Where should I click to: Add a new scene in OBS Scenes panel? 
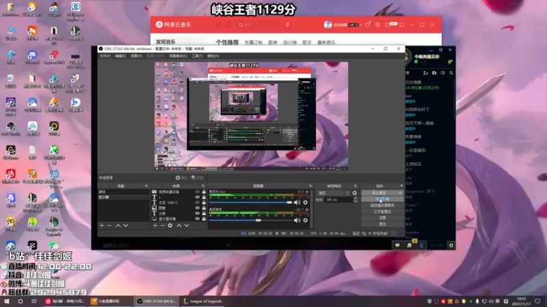click(x=101, y=226)
